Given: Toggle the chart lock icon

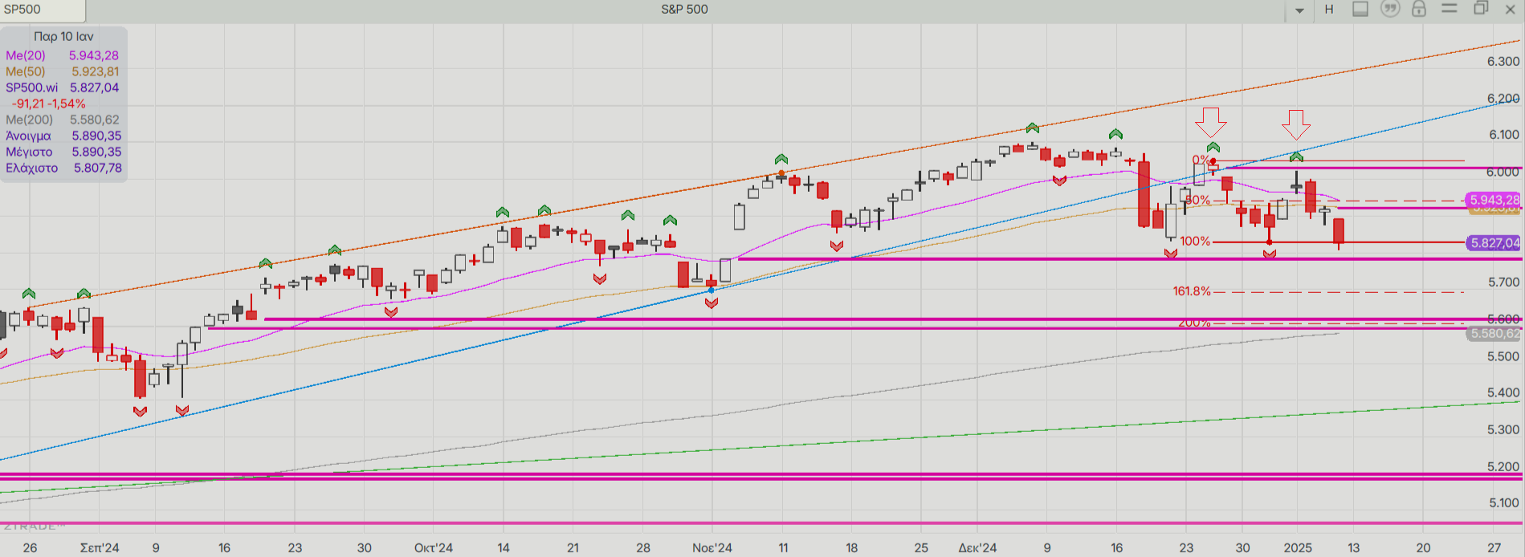Looking at the screenshot, I should [1419, 9].
